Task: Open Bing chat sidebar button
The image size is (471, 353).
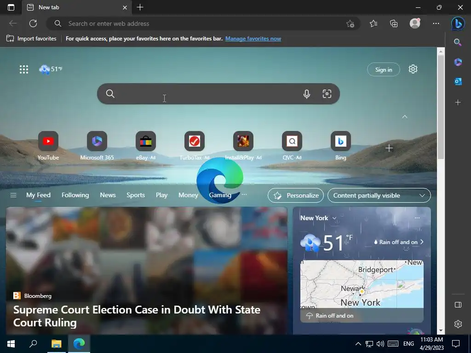Action: coord(458,23)
